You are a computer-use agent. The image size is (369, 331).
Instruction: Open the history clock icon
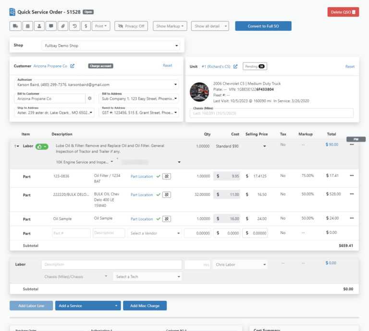pyautogui.click(x=74, y=26)
